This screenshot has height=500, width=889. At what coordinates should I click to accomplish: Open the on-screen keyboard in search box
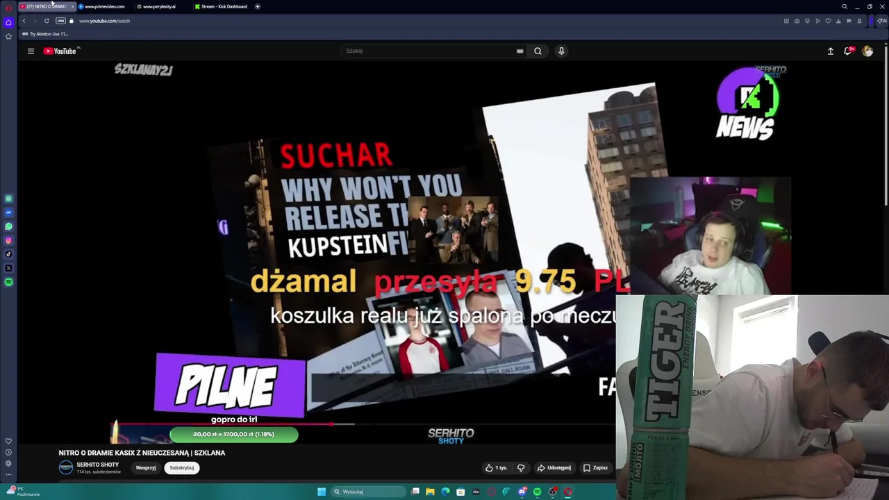(x=520, y=51)
